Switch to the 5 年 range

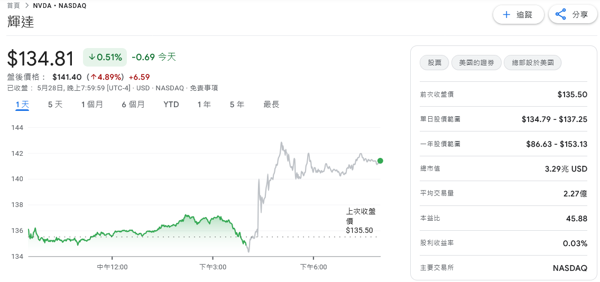point(237,105)
